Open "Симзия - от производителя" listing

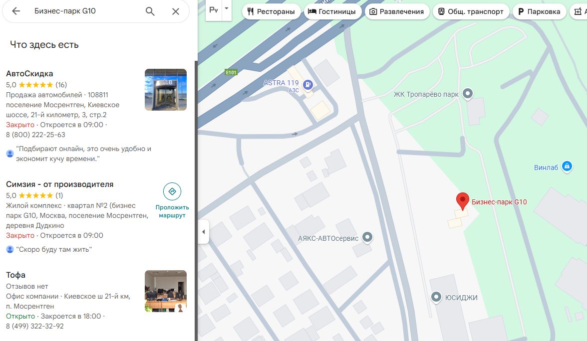[x=59, y=184]
